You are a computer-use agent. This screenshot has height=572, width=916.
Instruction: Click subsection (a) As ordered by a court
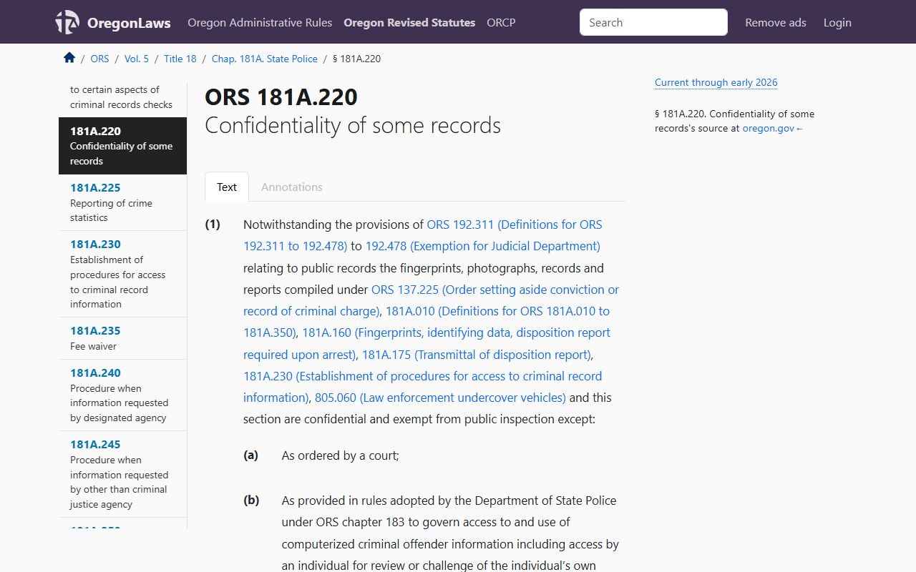(341, 455)
